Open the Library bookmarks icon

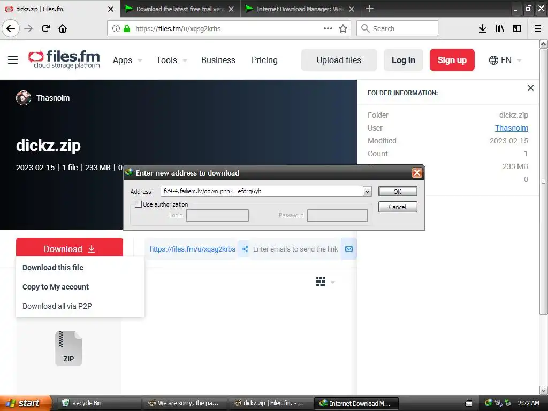[500, 29]
